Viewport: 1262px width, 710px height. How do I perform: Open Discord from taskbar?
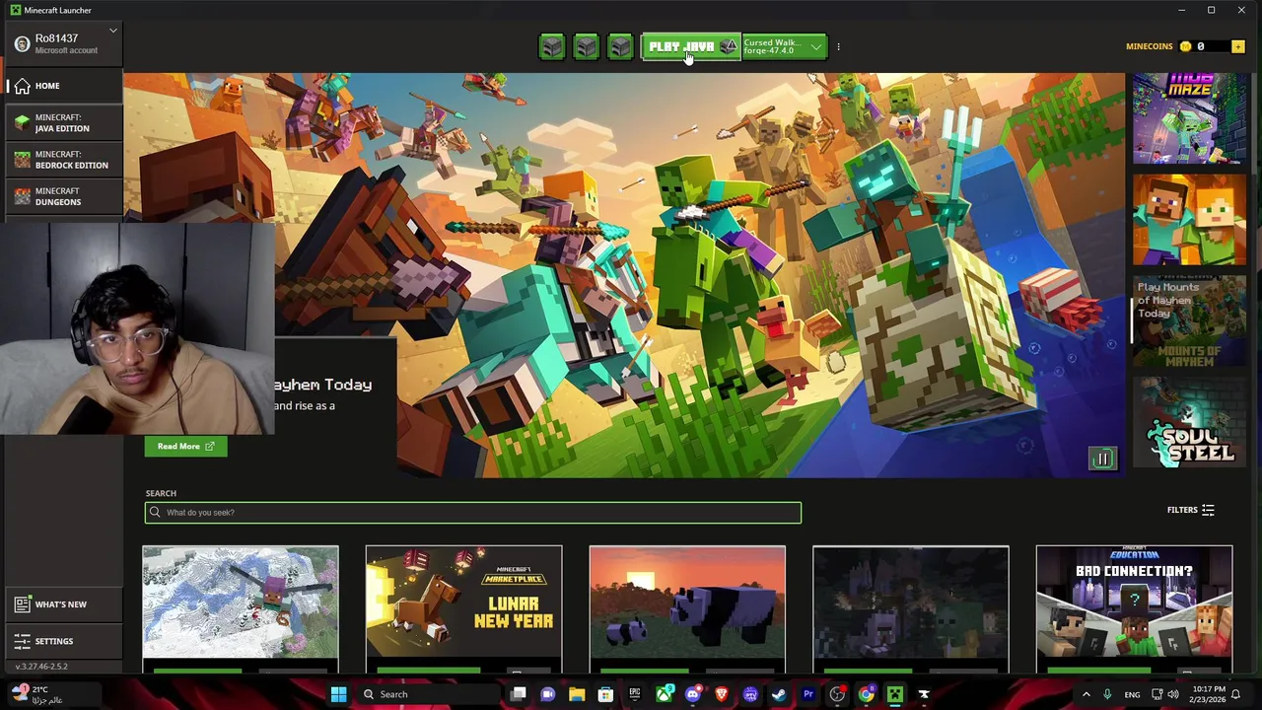pos(694,694)
